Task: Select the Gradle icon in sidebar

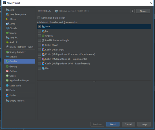Action: point(7,61)
